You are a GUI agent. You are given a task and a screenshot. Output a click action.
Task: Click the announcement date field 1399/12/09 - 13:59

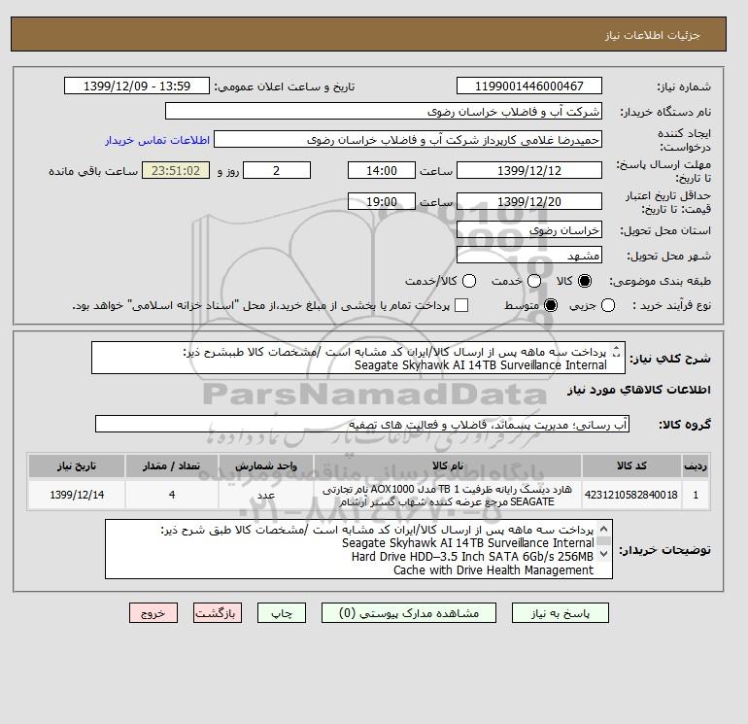[x=137, y=86]
